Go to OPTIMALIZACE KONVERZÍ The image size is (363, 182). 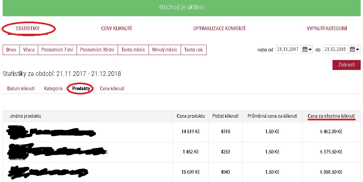(x=219, y=29)
